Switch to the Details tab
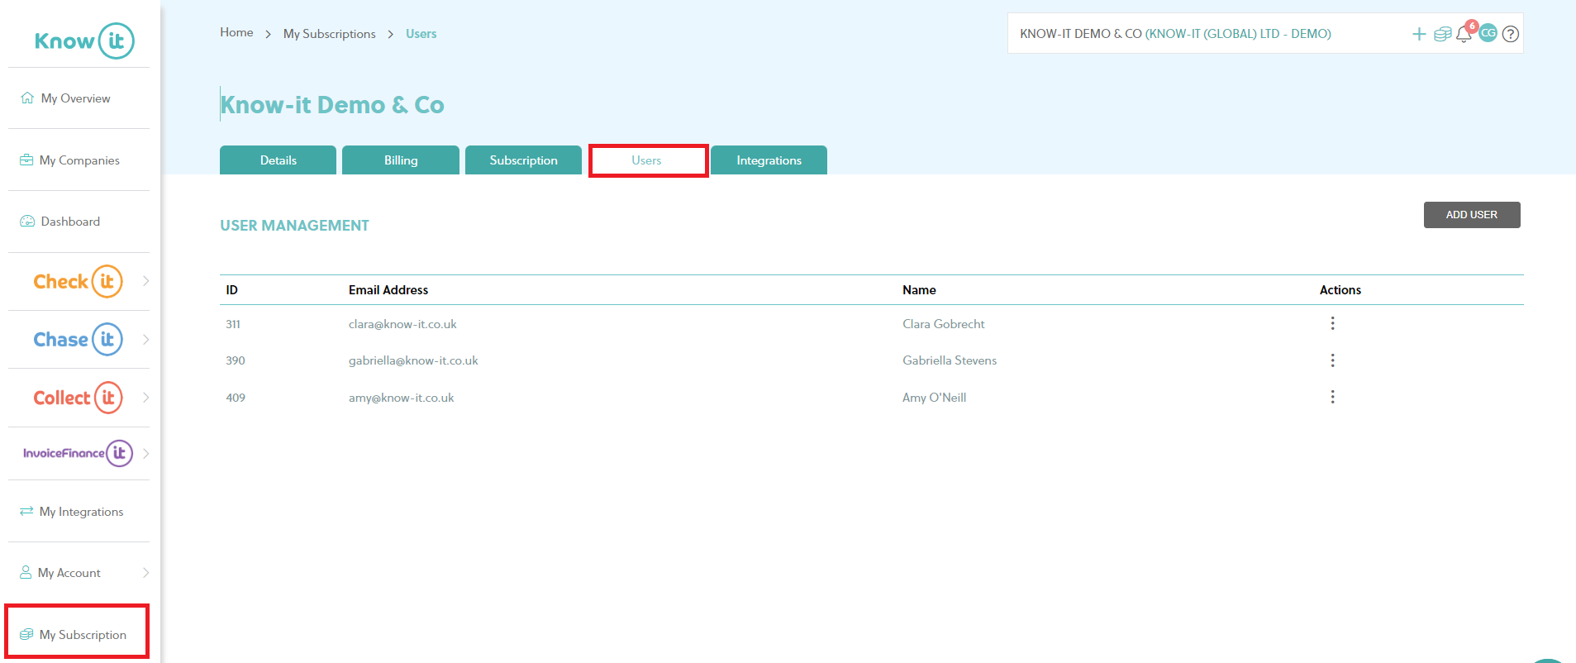Image resolution: width=1576 pixels, height=663 pixels. click(278, 160)
